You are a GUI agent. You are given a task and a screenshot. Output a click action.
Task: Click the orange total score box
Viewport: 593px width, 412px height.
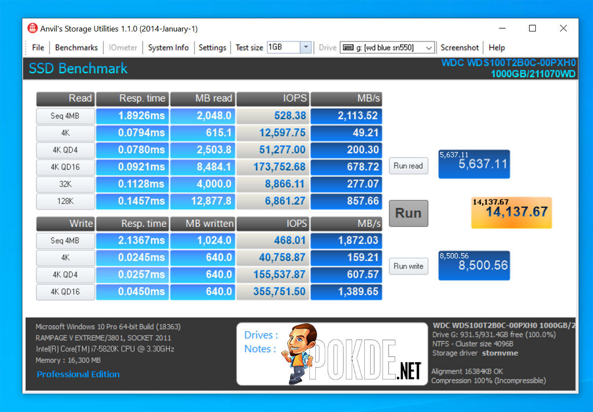coord(511,212)
